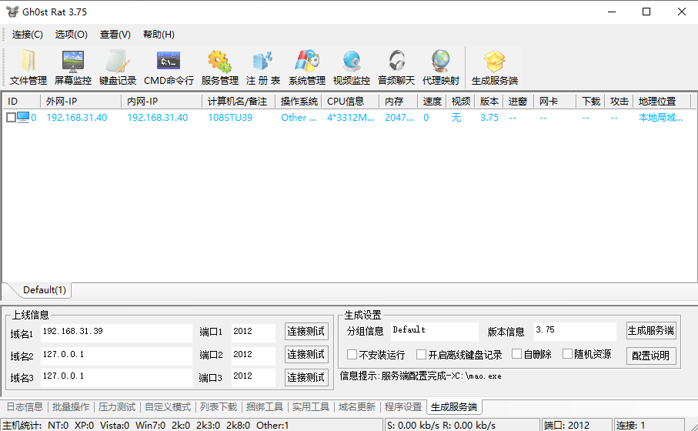The width and height of the screenshot is (698, 431).
Task: Focus the 端口1 port field
Action: point(253,333)
